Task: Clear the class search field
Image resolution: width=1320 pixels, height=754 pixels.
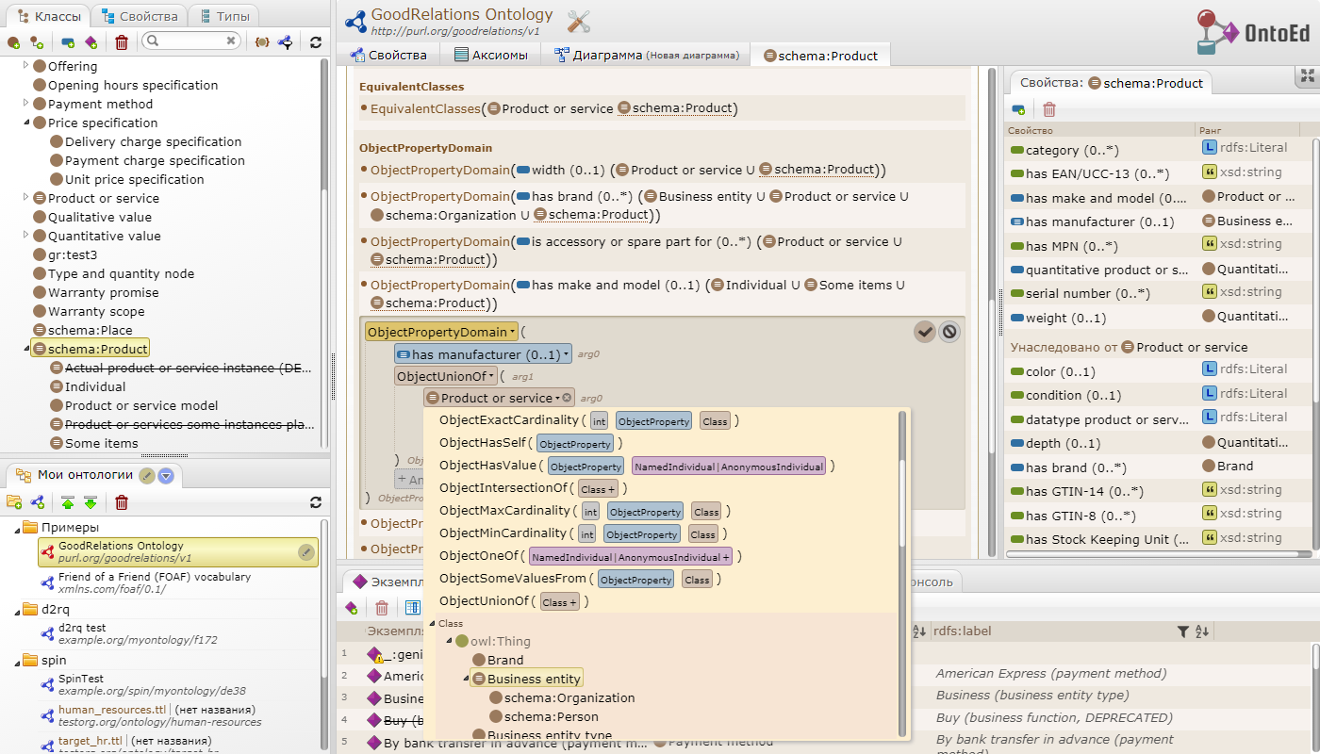Action: click(x=231, y=41)
